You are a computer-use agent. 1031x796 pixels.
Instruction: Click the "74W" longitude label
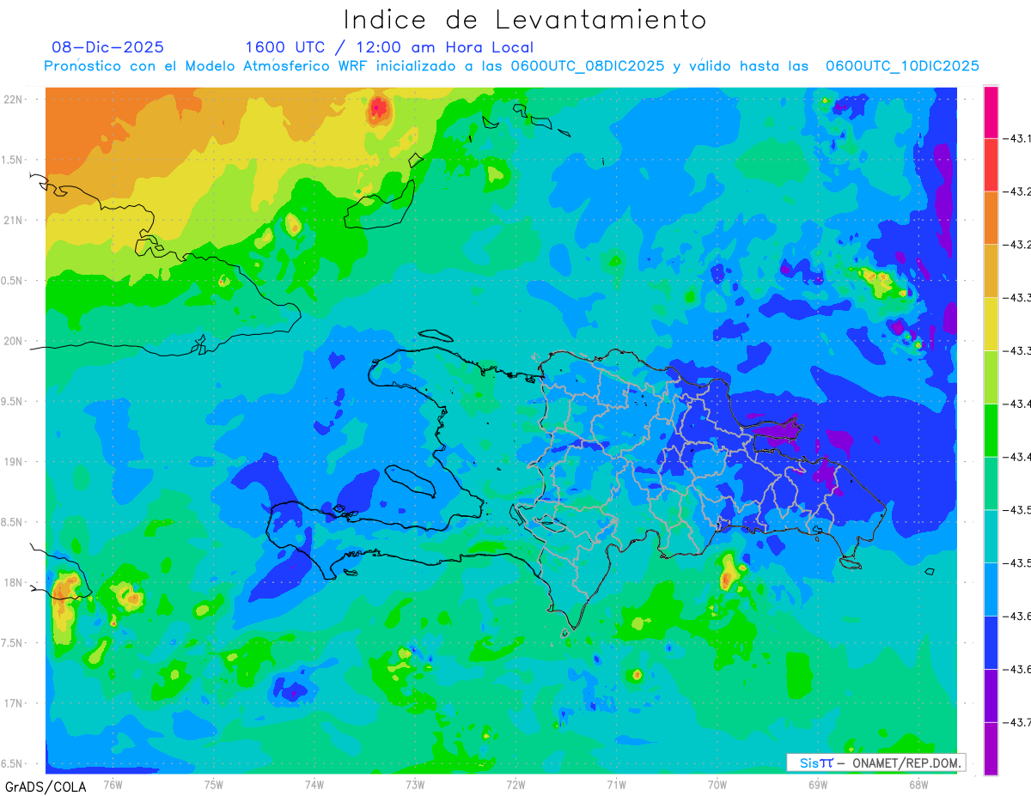tap(314, 783)
